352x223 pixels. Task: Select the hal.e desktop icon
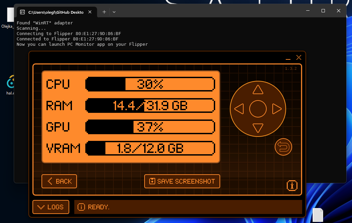10,85
